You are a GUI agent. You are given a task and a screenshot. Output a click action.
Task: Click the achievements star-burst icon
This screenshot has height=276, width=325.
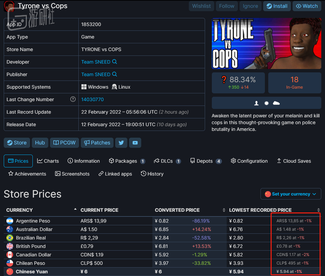[266, 103]
